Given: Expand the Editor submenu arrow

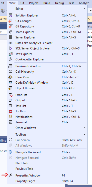Looking at the screenshot, I should (84, 9).
